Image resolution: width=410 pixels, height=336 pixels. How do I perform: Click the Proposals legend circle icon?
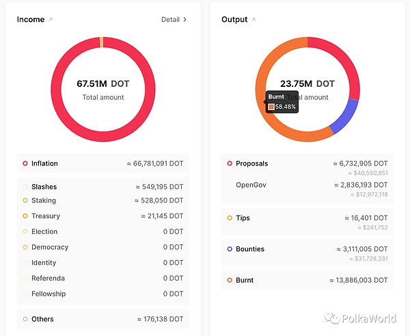pyautogui.click(x=230, y=164)
